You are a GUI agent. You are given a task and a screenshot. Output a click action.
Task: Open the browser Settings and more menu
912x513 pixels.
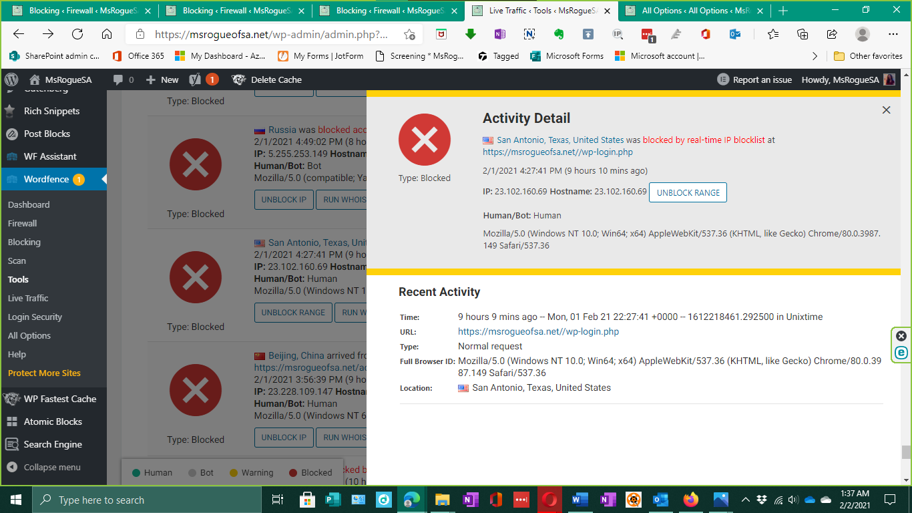pos(893,34)
